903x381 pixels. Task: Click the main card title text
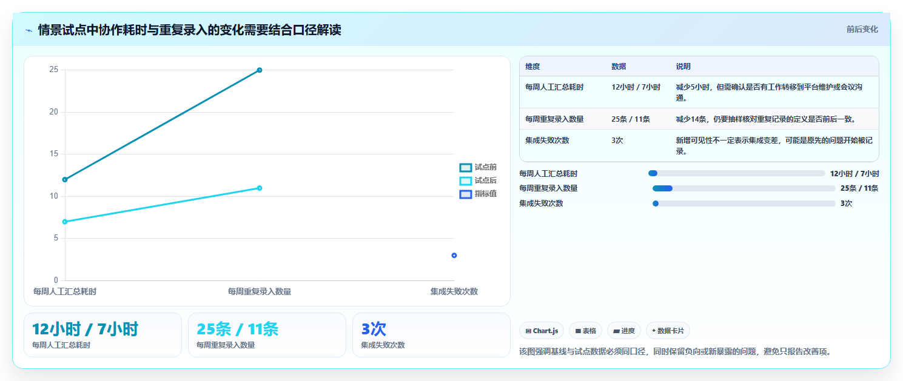point(189,30)
